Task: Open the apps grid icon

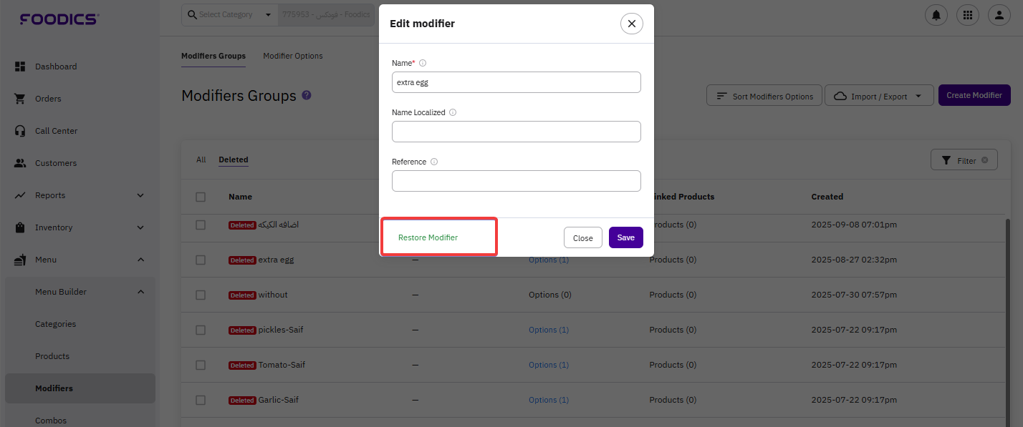Action: (968, 14)
